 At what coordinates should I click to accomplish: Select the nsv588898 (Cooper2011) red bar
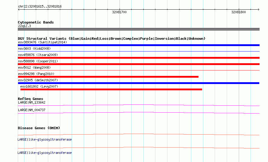click(139, 64)
